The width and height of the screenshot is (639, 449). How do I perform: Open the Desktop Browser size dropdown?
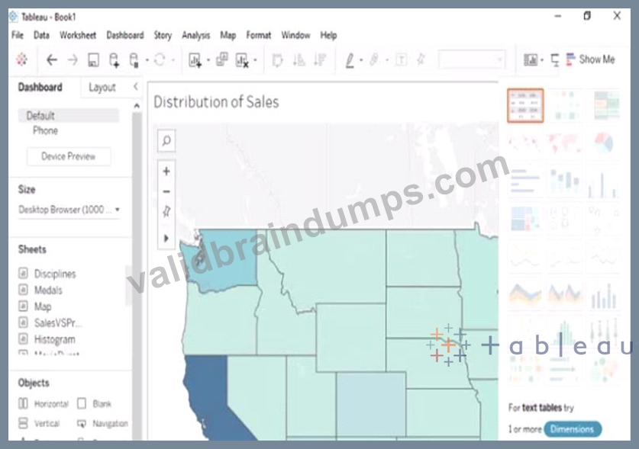tap(69, 210)
